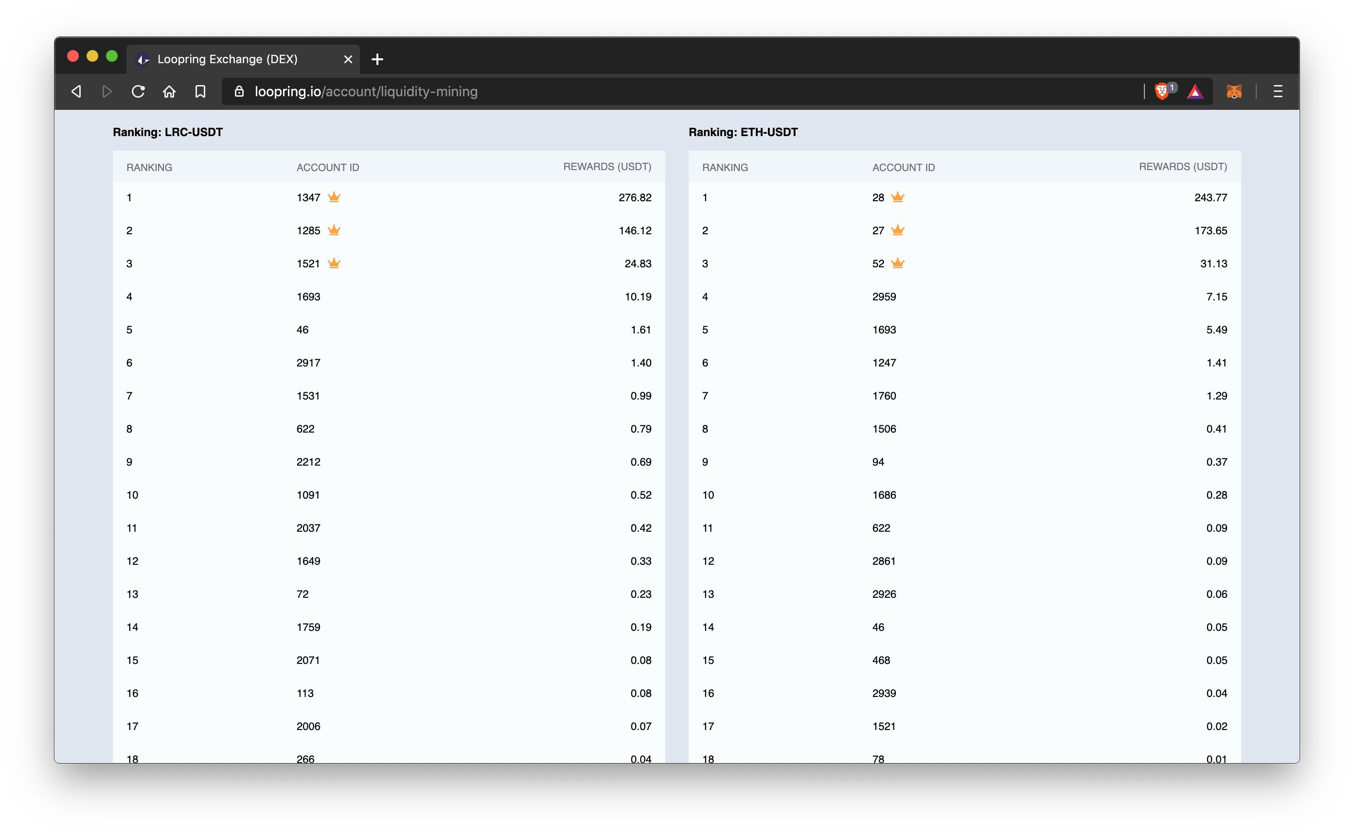Click the crown beside account 28

point(897,197)
